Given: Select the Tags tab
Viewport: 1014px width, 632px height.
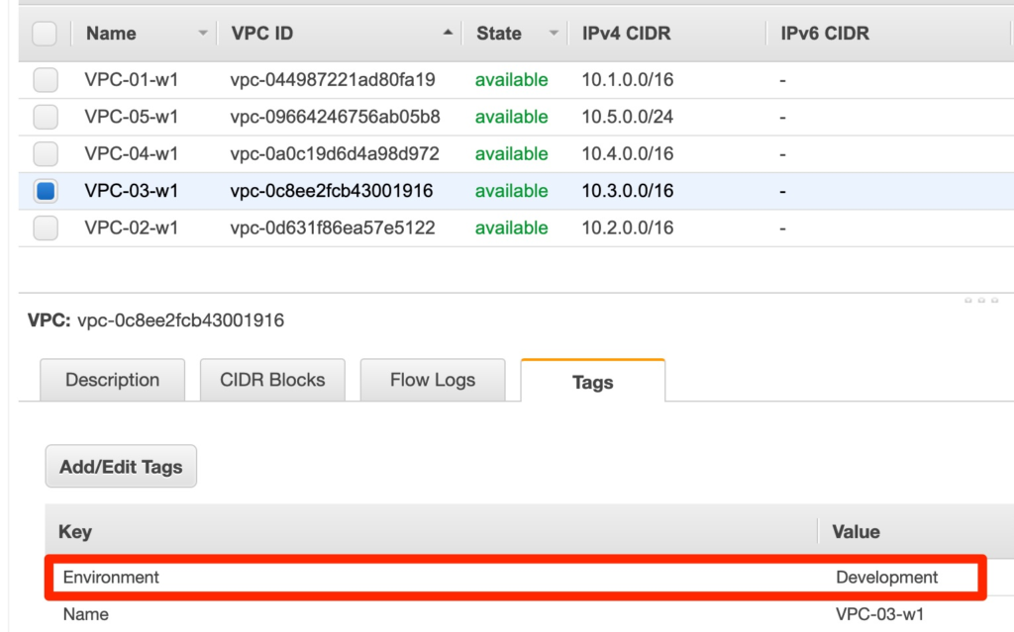Looking at the screenshot, I should (x=592, y=382).
